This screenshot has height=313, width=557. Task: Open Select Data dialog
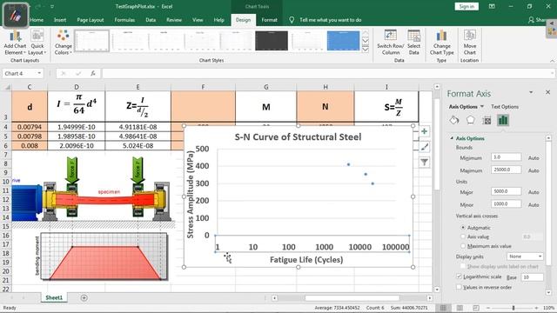(414, 43)
